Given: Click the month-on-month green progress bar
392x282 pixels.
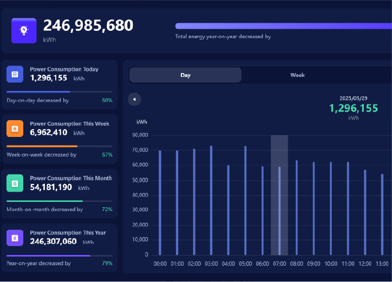Looking at the screenshot, I should point(59,201).
